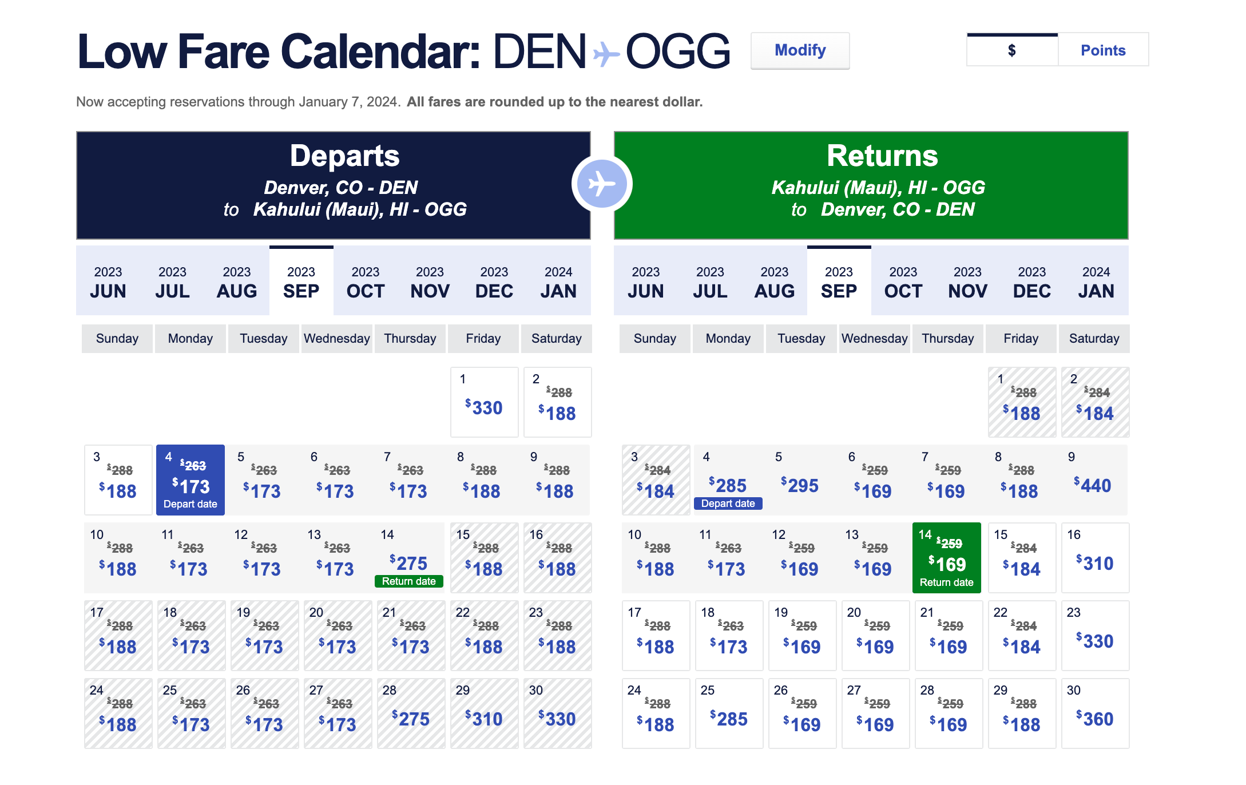1246x785 pixels.
Task: Pick September 9 return priced $440
Action: [1092, 481]
